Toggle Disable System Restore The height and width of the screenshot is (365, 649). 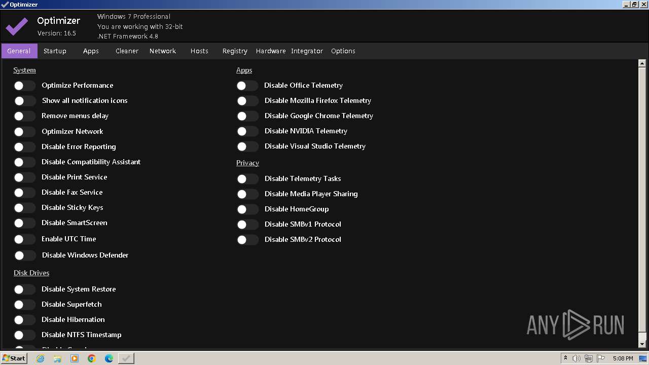(x=24, y=289)
